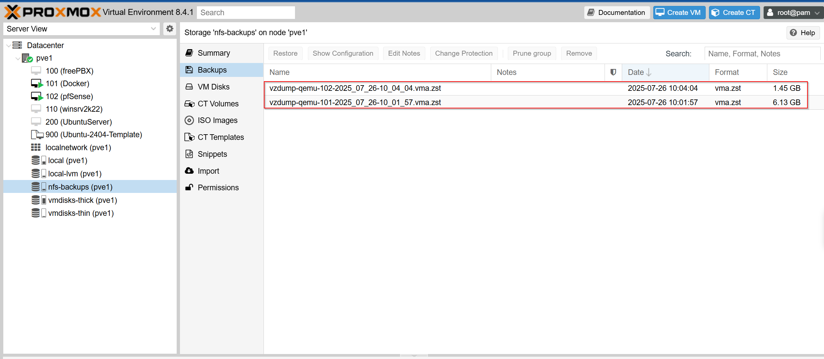Sort by the Name column header
Image resolution: width=824 pixels, height=359 pixels.
[x=377, y=72]
